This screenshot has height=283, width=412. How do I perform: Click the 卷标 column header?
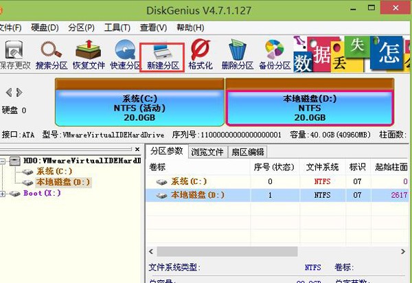click(198, 167)
